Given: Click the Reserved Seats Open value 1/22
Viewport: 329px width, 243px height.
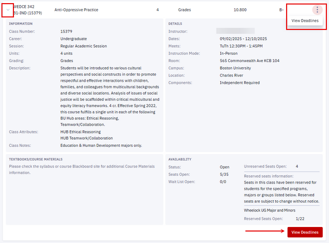Looking at the screenshot, I should [300, 219].
